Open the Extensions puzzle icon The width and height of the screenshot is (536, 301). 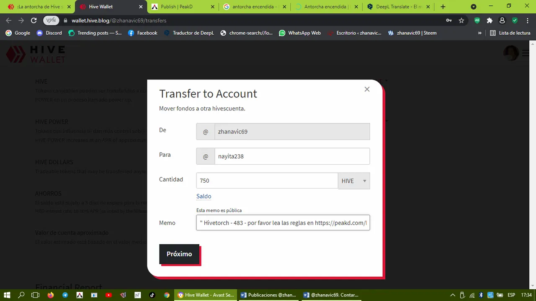[x=490, y=20]
